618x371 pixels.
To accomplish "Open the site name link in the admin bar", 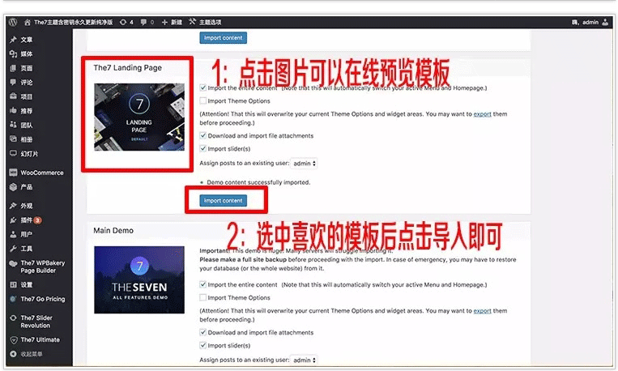I will coord(74,23).
